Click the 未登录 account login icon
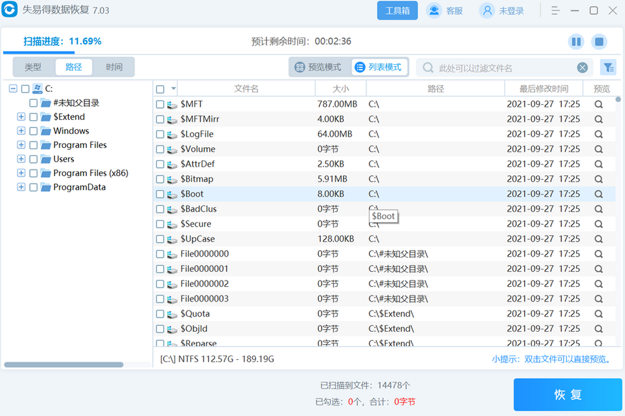Screen dimensions: 625x416 [487, 10]
